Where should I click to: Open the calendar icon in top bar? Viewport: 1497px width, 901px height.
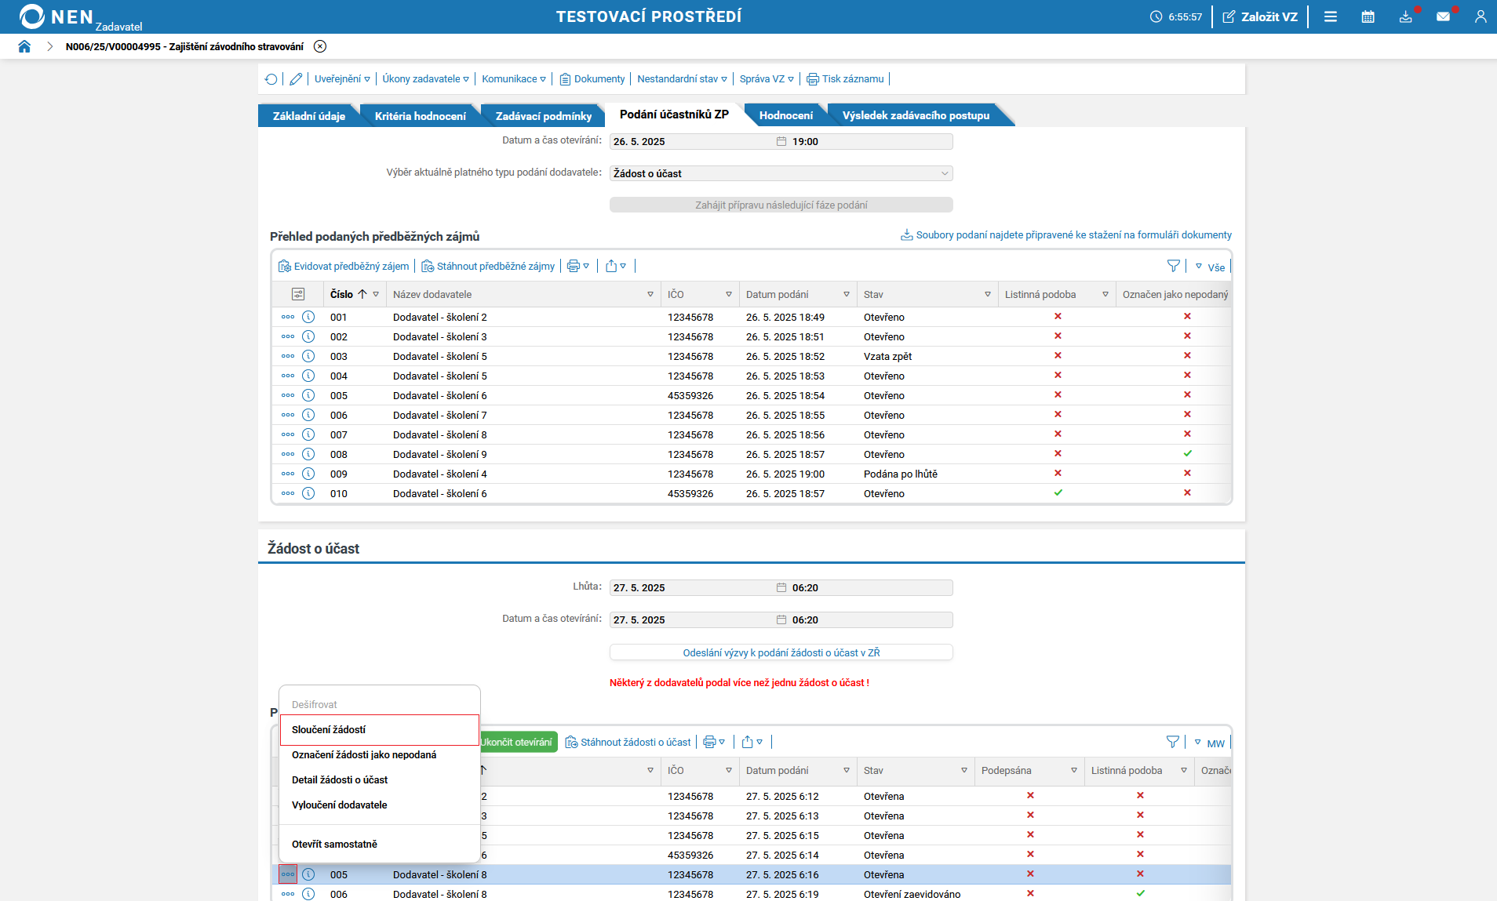click(x=1368, y=16)
